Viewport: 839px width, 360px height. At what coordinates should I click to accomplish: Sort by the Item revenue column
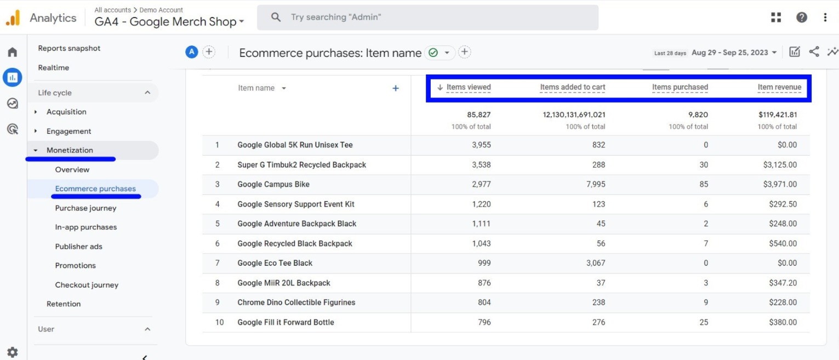[x=779, y=87]
